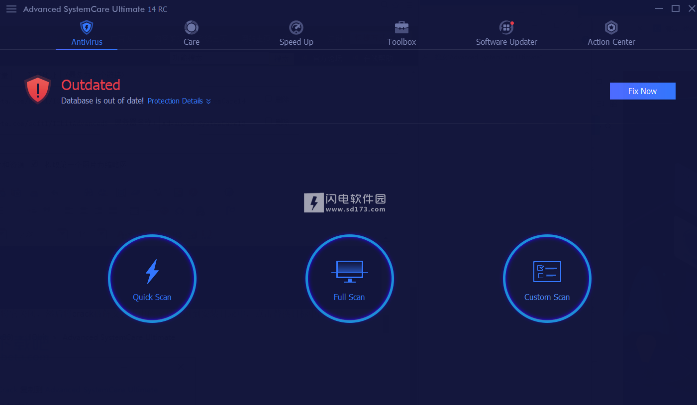Image resolution: width=697 pixels, height=405 pixels.
Task: Start scan via lightning bolt icon
Action: point(152,272)
